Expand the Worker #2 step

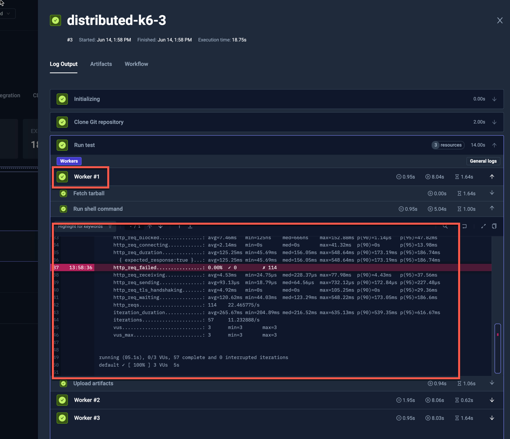tap(492, 400)
